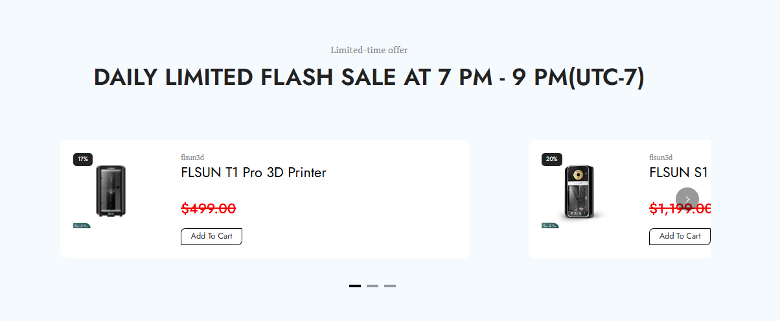
Task: Click the 20% discount badge
Action: (551, 159)
